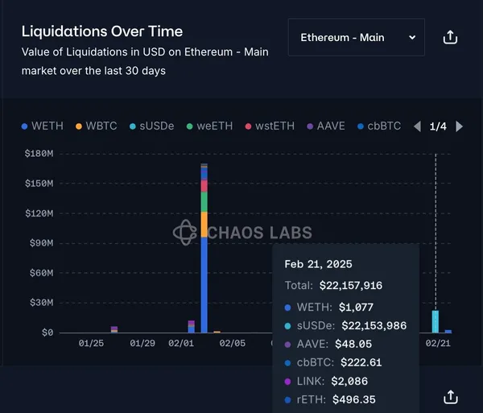
Task: Toggle weETH legend entry
Action: tap(208, 126)
